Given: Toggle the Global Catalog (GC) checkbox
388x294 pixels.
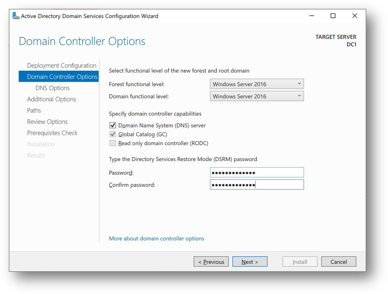Looking at the screenshot, I should [x=113, y=134].
